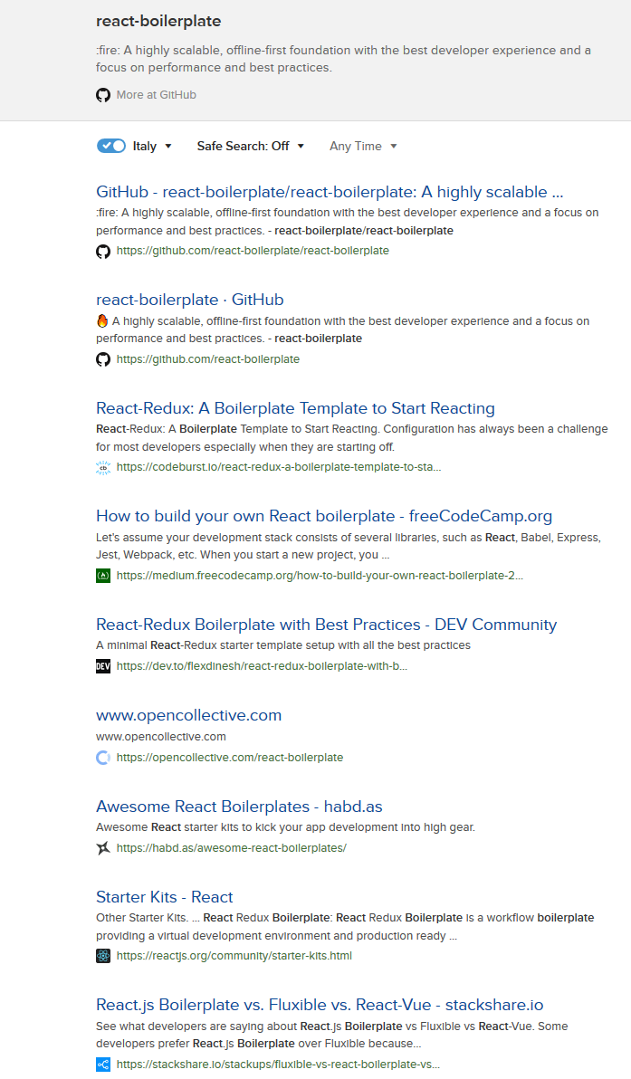Click the habd.as star favicon
Image resolution: width=631 pixels, height=1079 pixels.
coord(103,848)
